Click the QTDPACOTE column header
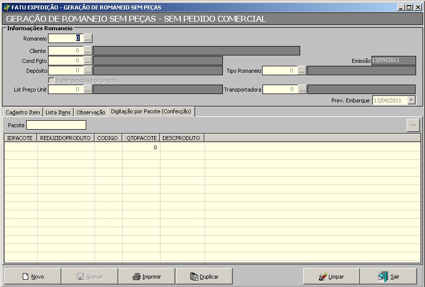 click(141, 138)
